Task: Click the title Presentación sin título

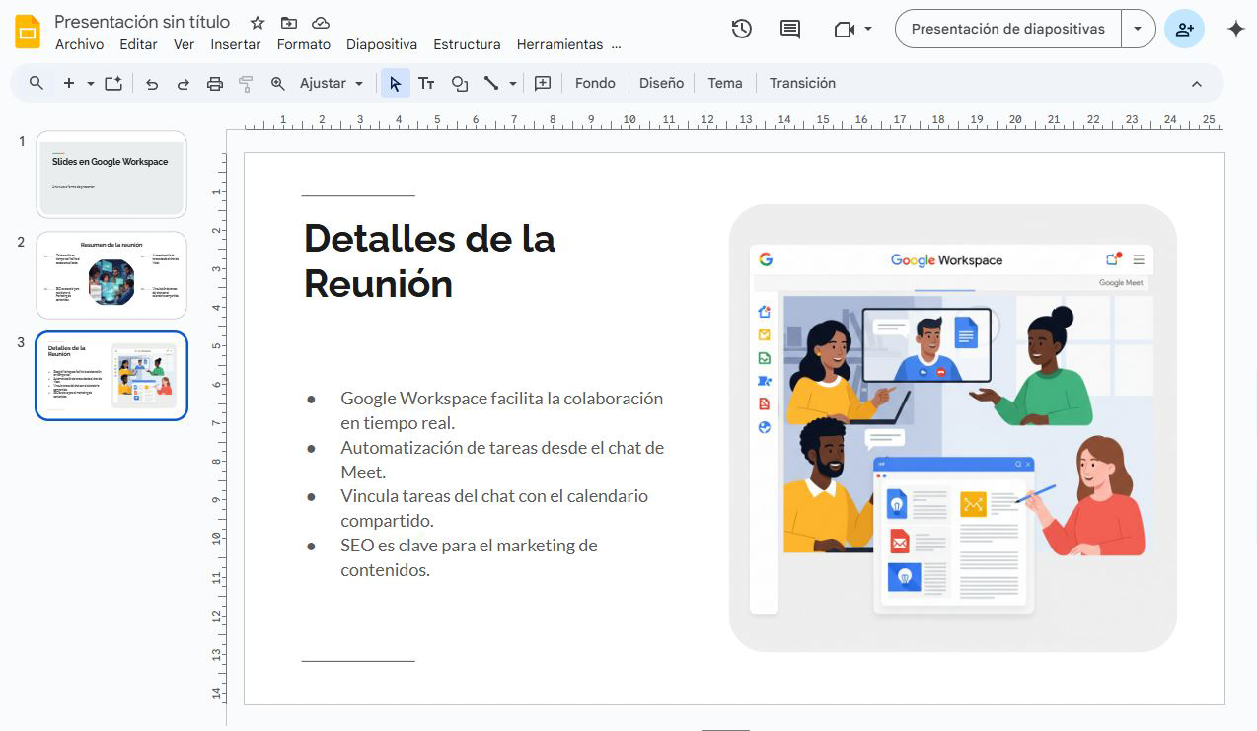Action: point(142,22)
